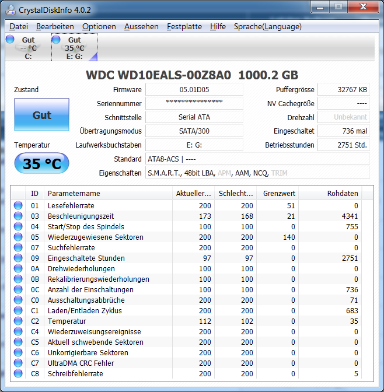Viewport: 384px width, 392px height.
Task: Click status orb for UltraDMA CRC Fehler
Action: tap(18, 363)
